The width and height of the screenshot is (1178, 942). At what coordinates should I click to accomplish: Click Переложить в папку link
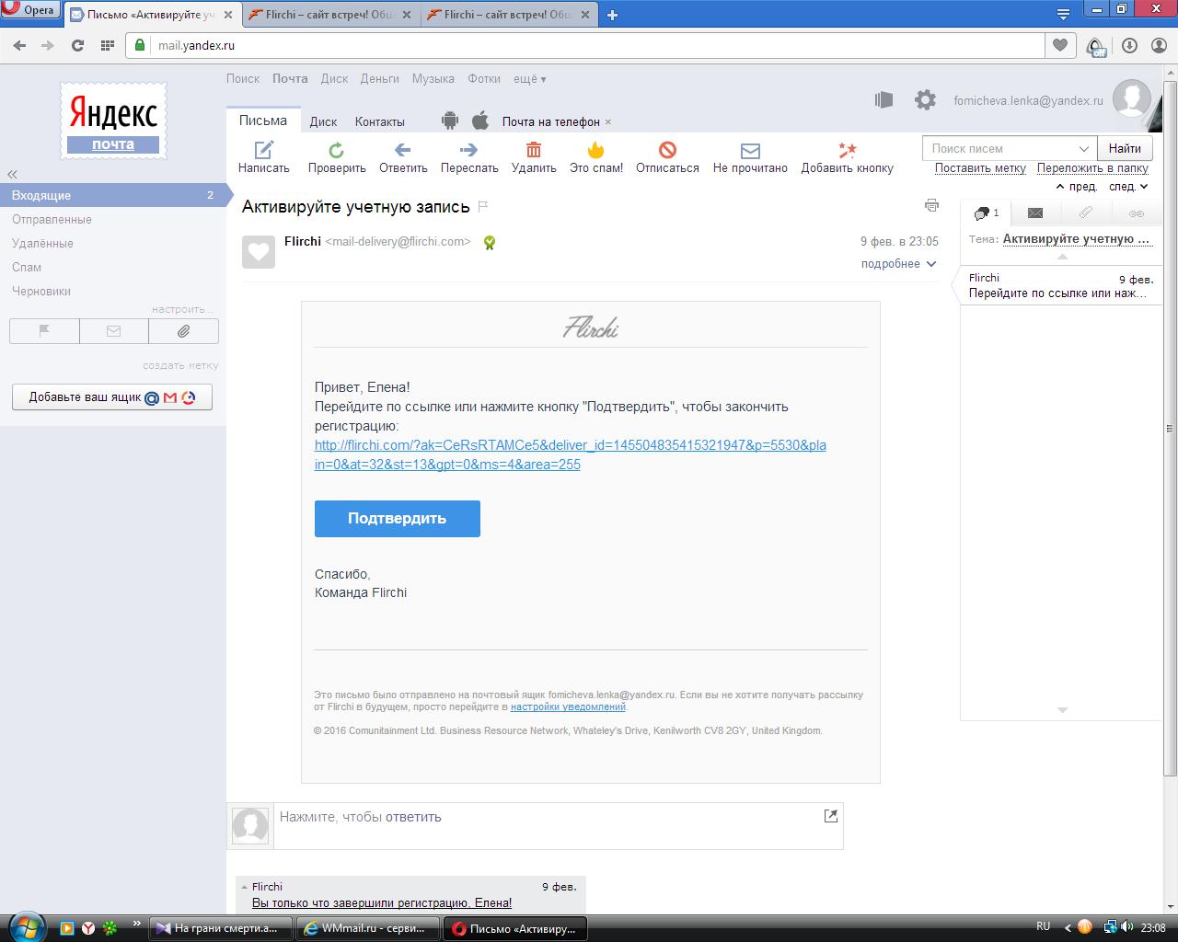coord(1092,168)
